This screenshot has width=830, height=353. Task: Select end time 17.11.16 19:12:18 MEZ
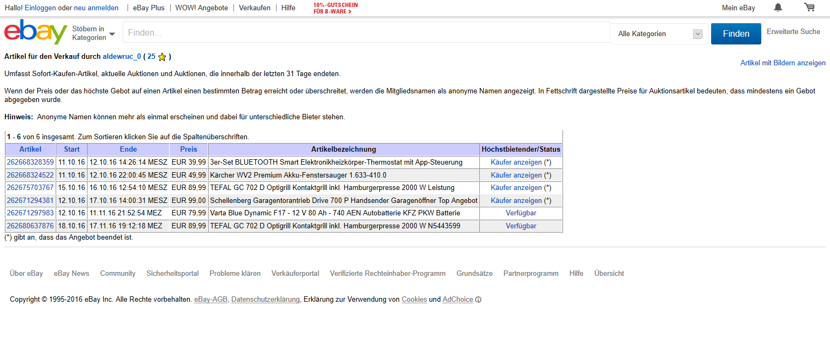tap(126, 226)
